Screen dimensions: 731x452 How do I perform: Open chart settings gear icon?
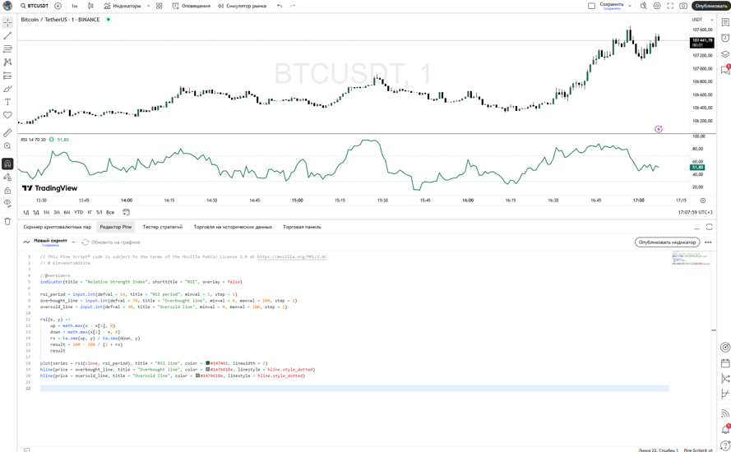(657, 6)
